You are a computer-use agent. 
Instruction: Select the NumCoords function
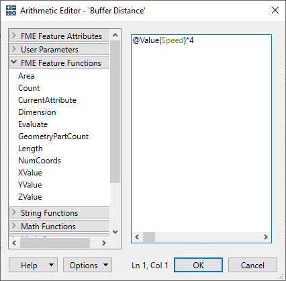40,161
